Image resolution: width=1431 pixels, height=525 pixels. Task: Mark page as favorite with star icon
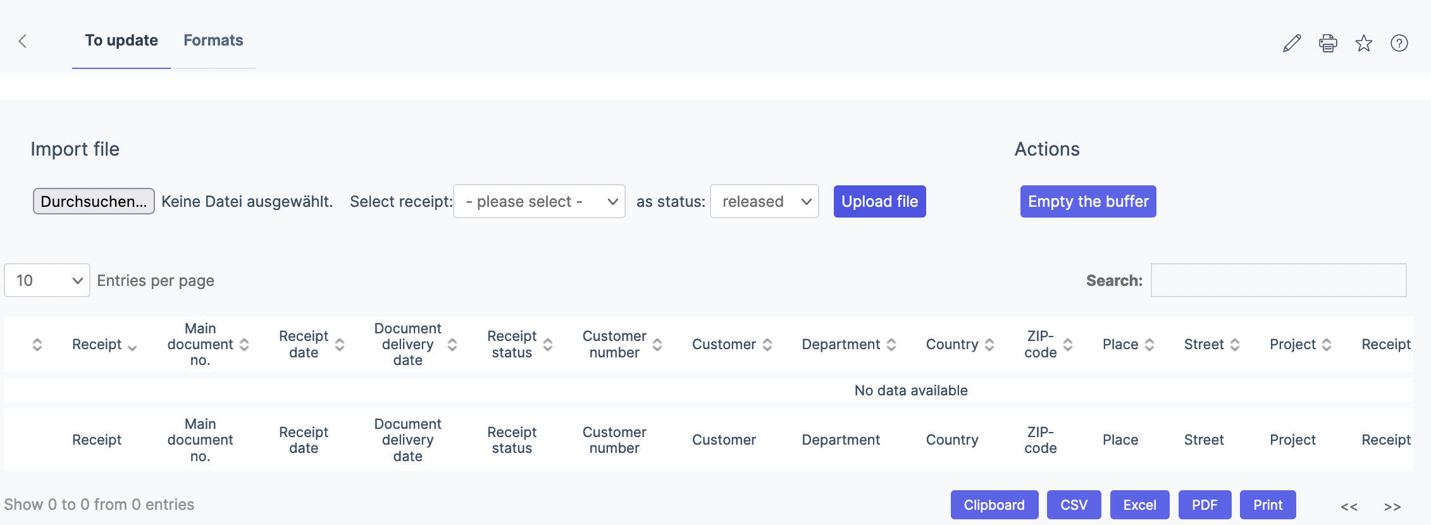(1364, 43)
